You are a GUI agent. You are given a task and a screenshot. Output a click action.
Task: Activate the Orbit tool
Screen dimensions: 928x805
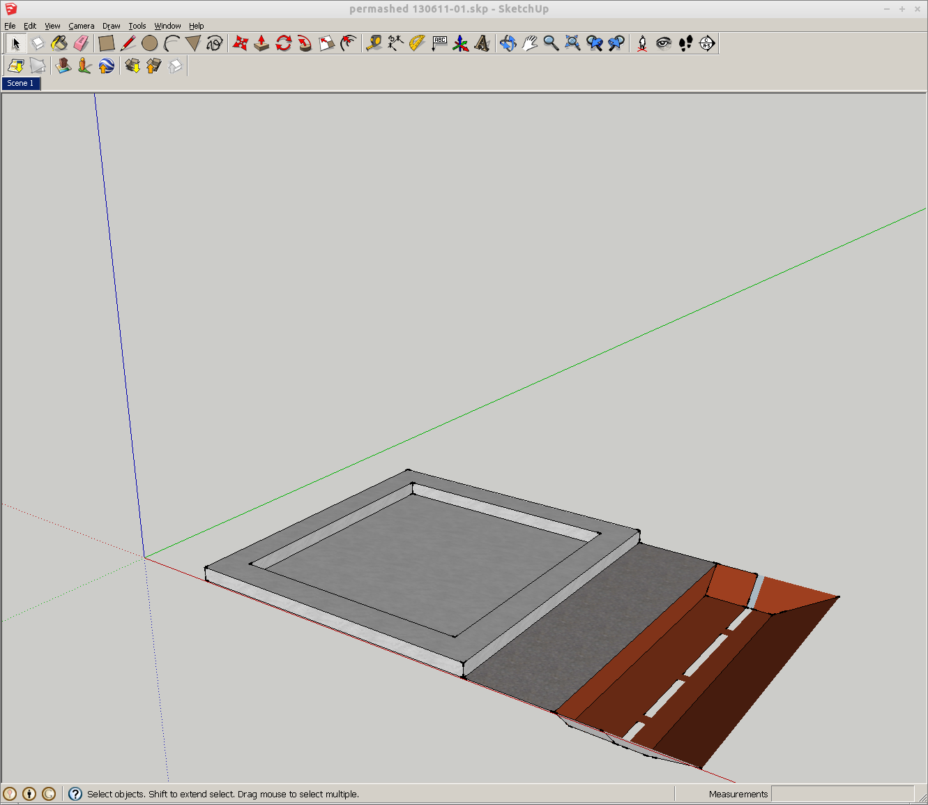(x=507, y=43)
